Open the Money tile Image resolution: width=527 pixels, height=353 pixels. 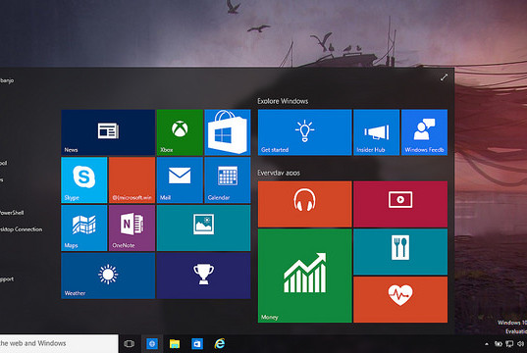[305, 276]
